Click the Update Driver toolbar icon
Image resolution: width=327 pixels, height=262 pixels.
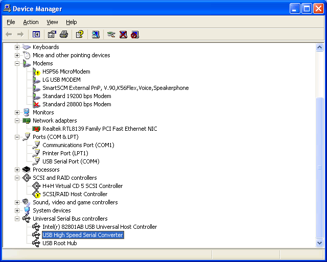point(111,34)
